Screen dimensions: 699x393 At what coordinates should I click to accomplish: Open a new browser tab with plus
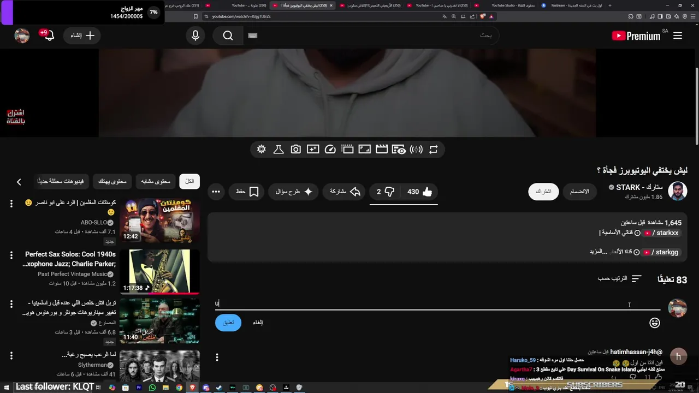[609, 5]
